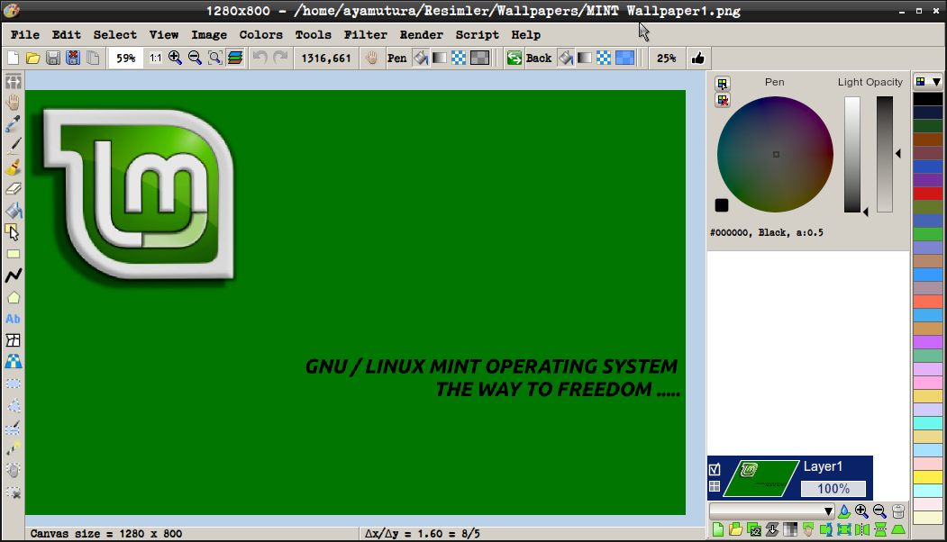The image size is (947, 542).
Task: Click the Opacity vertical slider
Action: pyautogui.click(x=885, y=155)
